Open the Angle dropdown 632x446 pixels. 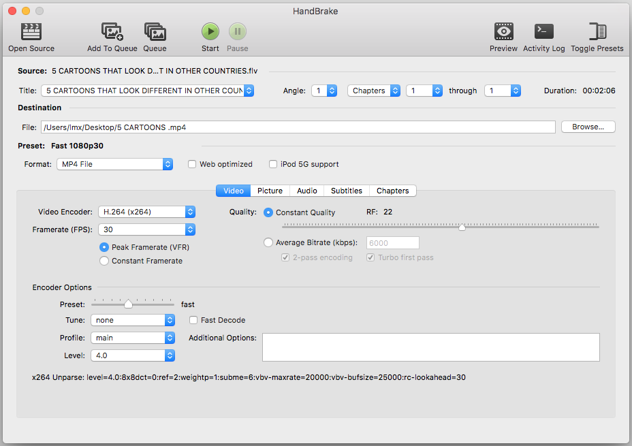[324, 91]
